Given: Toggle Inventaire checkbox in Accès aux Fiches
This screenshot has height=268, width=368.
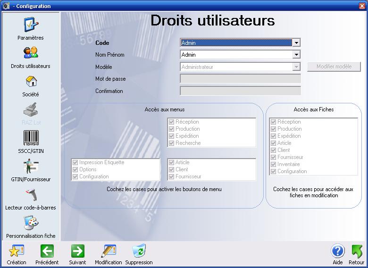Looking at the screenshot, I should click(273, 164).
